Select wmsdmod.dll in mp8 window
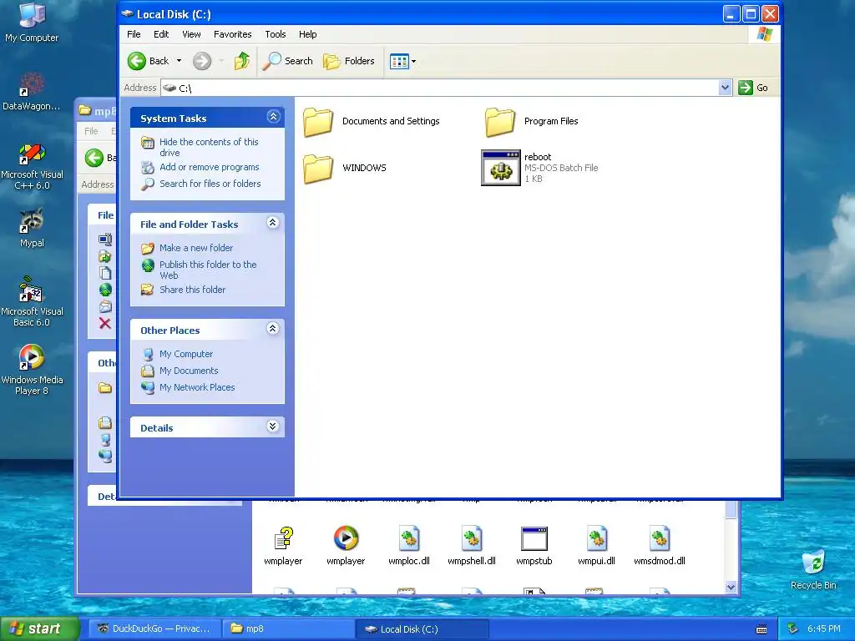This screenshot has width=855, height=641. tap(660, 538)
